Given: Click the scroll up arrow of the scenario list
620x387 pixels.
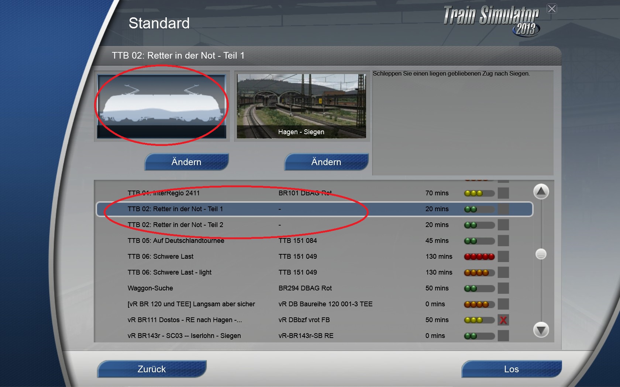Looking at the screenshot, I should coord(541,192).
